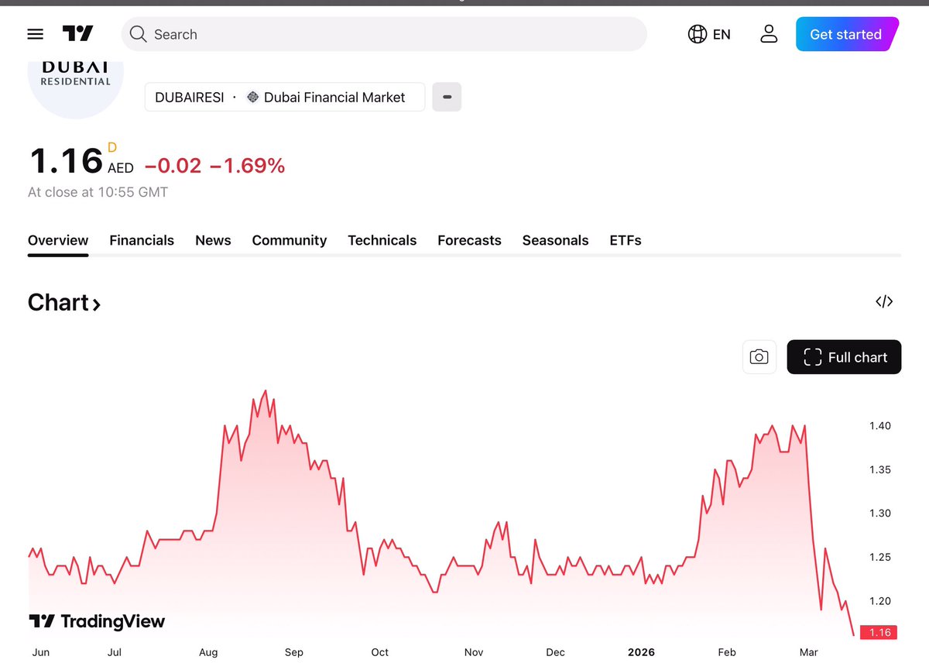Switch to the Financials tab
The height and width of the screenshot is (670, 929).
(142, 240)
